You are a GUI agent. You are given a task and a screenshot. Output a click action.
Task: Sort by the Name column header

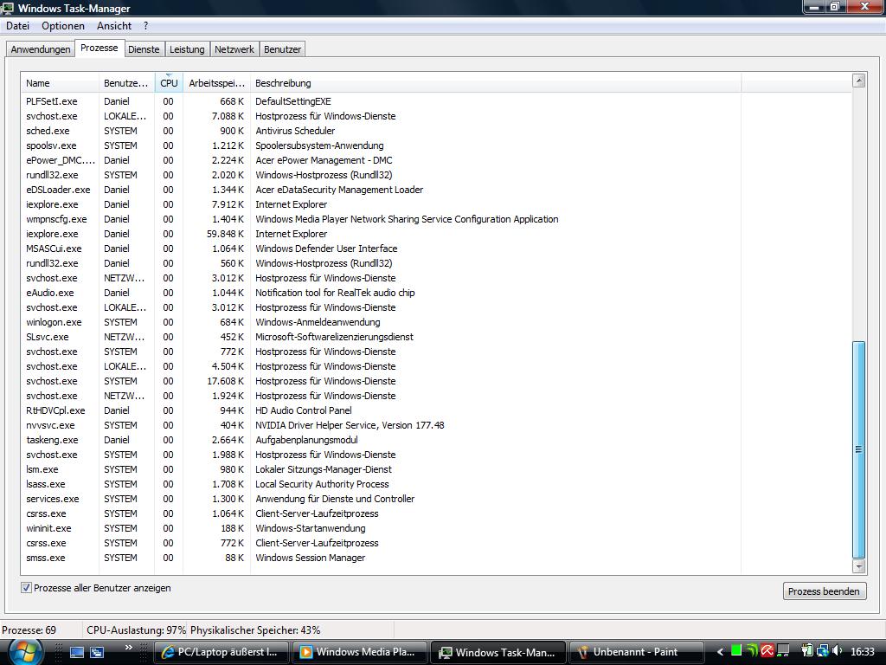(60, 83)
